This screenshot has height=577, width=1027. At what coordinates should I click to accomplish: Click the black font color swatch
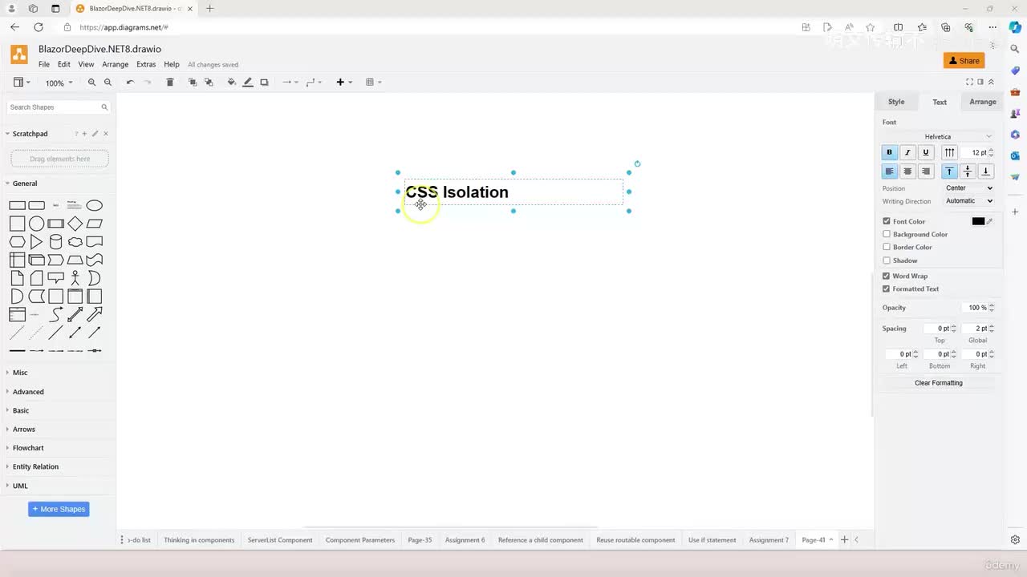(x=978, y=221)
